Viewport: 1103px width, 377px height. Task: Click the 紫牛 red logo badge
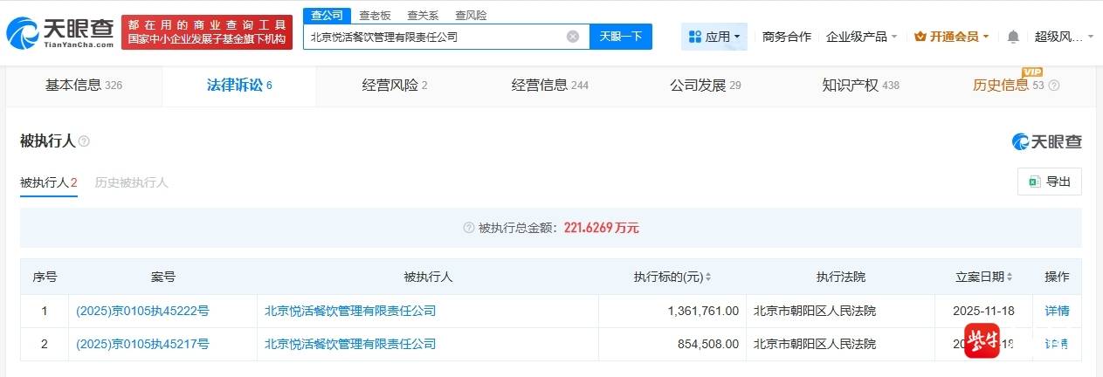click(982, 340)
